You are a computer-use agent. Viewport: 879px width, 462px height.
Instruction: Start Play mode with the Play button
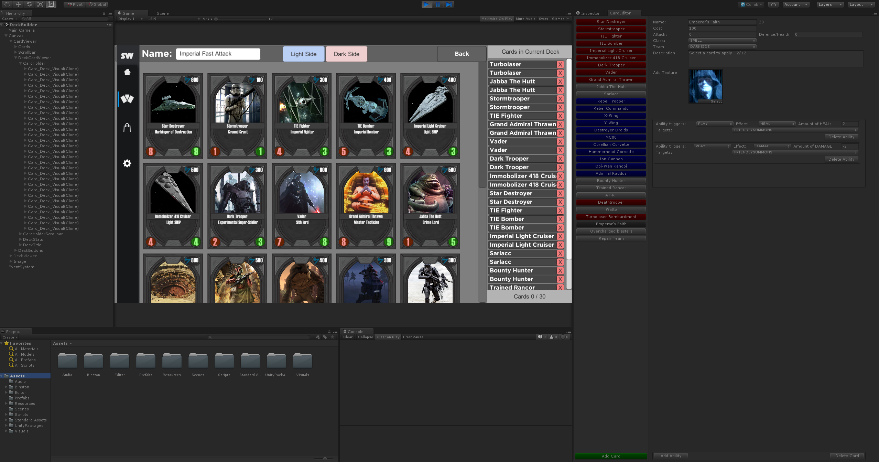tap(426, 4)
